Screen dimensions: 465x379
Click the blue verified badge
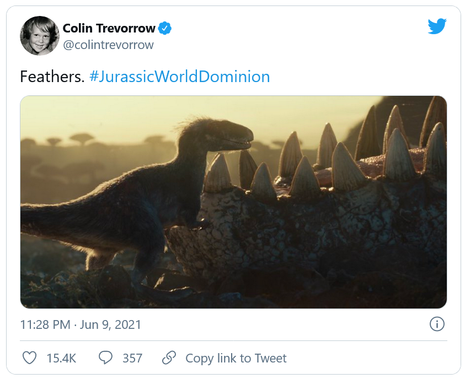tap(165, 28)
